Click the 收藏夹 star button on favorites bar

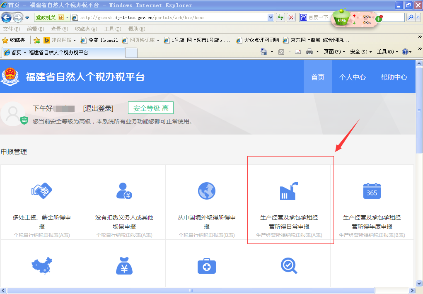14,40
